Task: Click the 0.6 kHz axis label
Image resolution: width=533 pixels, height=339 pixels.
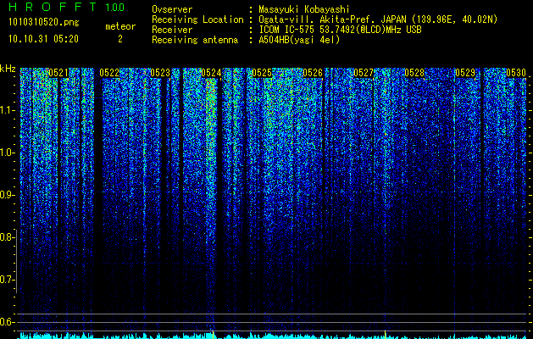Action: (6, 322)
